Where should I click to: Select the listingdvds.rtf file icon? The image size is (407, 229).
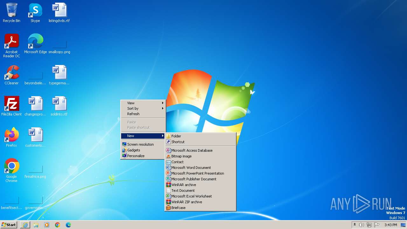click(x=59, y=13)
